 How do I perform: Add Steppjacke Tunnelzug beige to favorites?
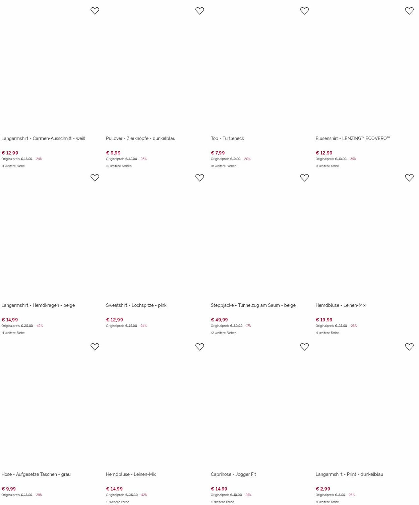tap(304, 178)
